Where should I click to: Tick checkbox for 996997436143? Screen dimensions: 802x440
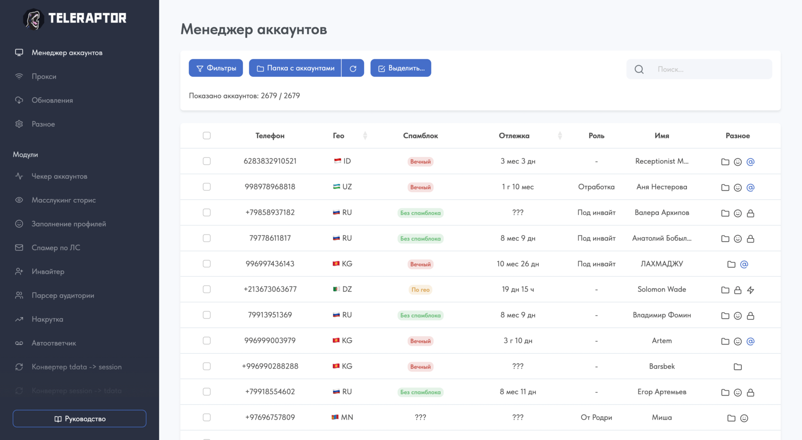pyautogui.click(x=207, y=264)
